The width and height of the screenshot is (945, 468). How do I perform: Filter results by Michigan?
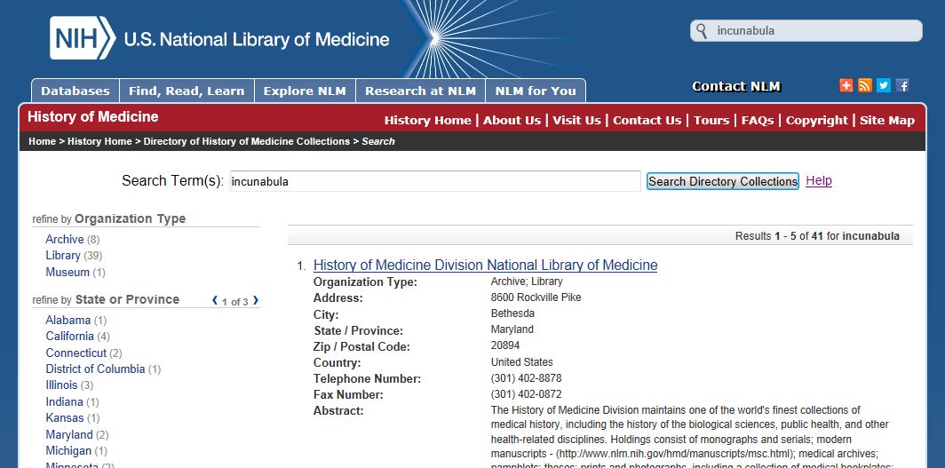click(x=68, y=450)
